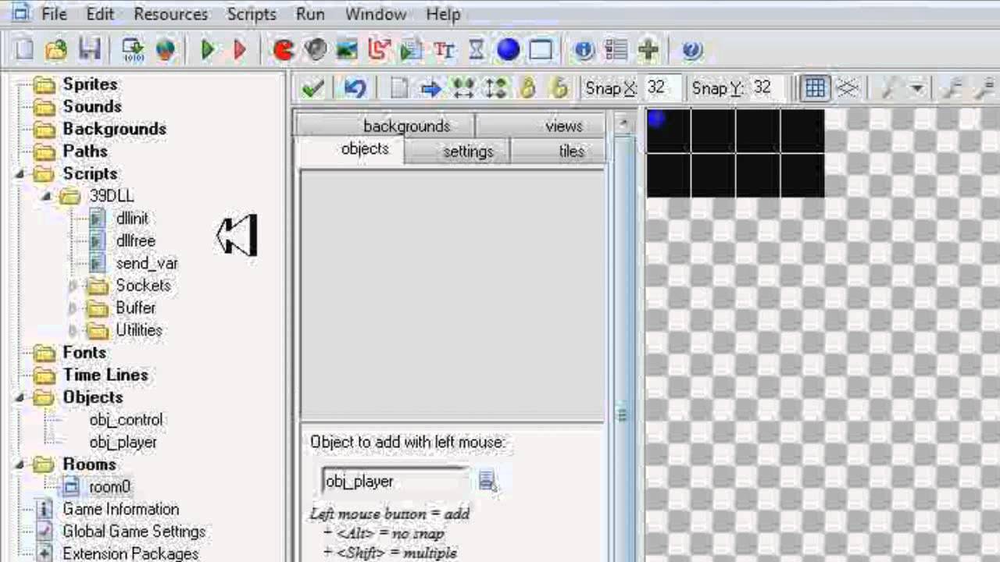The height and width of the screenshot is (562, 1000).
Task: Create a new game file
Action: (25, 50)
